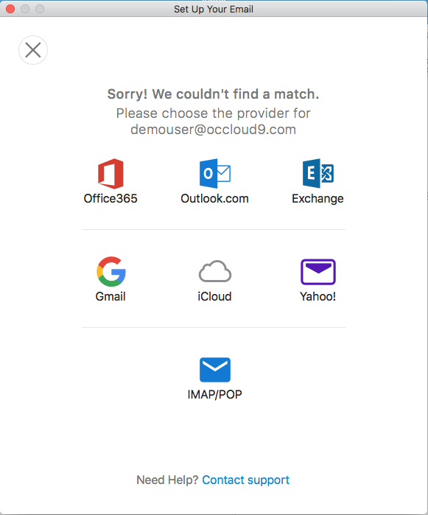Click the Yahoo! provider label
This screenshot has height=515, width=428.
[318, 296]
